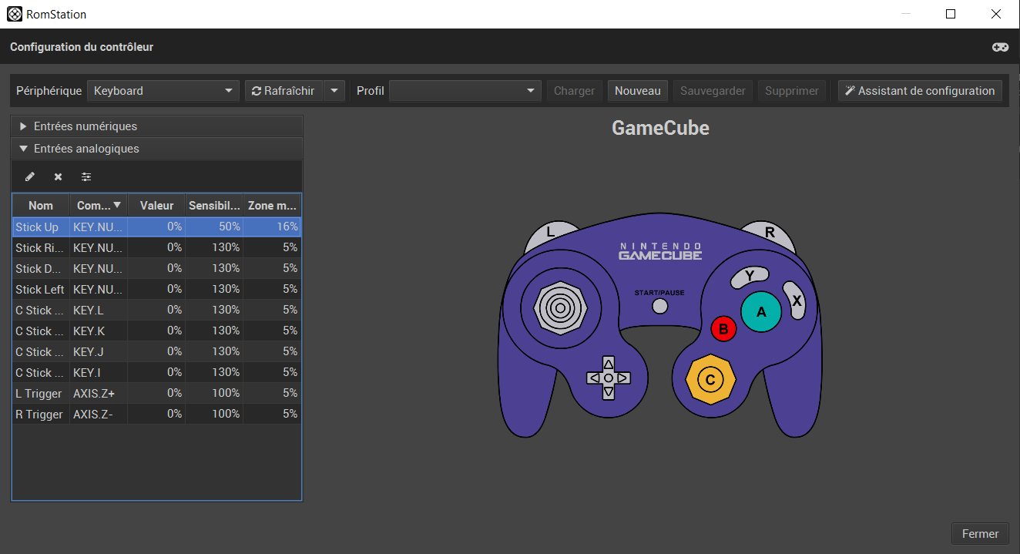Open the sliders adjustment settings icon

[86, 176]
